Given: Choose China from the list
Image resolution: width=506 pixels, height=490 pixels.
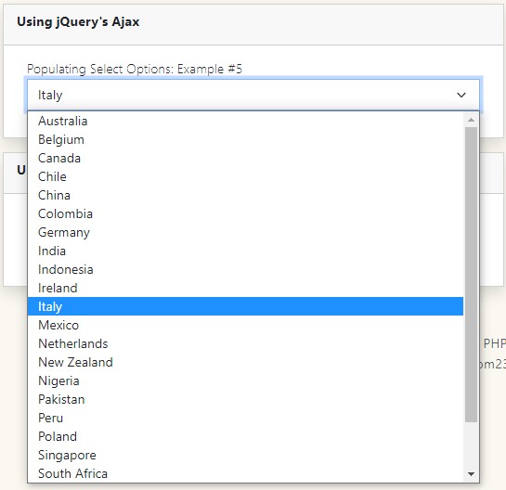Looking at the screenshot, I should pyautogui.click(x=246, y=195).
